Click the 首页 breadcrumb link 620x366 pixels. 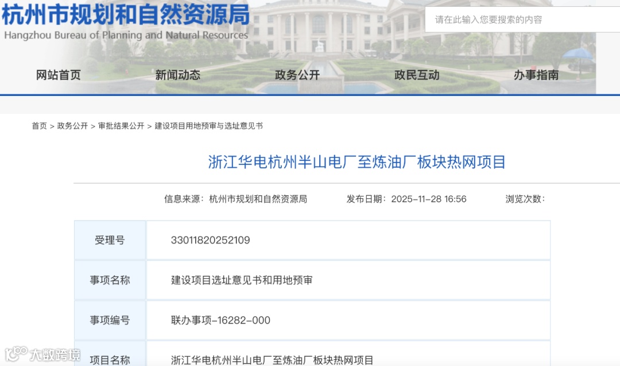39,126
